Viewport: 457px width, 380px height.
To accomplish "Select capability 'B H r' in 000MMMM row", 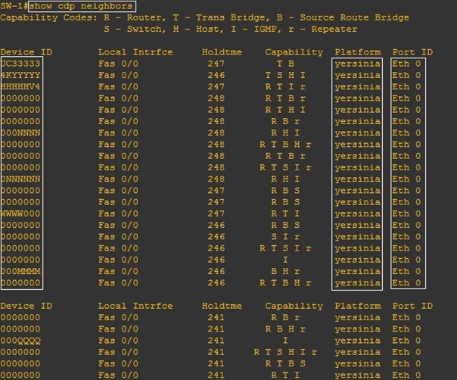I will 285,272.
